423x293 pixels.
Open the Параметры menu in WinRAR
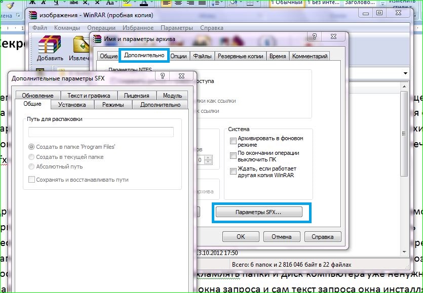177,28
